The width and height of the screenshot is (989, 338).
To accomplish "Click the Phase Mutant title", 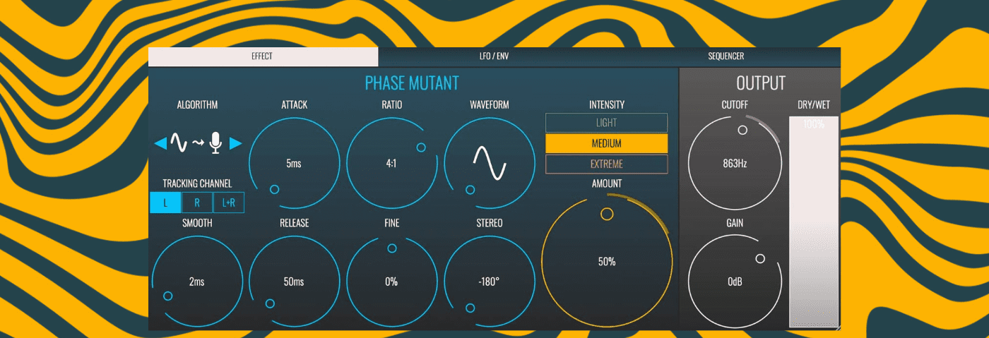I will click(412, 83).
